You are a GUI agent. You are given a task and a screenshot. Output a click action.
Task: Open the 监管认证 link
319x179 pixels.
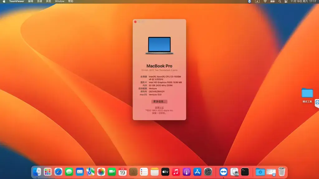click(159, 108)
